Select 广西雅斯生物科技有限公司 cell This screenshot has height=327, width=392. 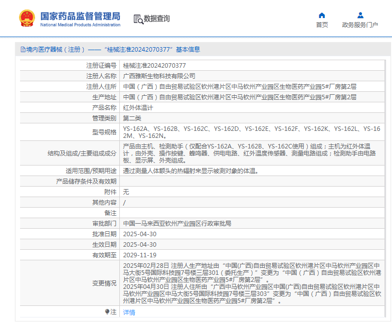[159, 76]
